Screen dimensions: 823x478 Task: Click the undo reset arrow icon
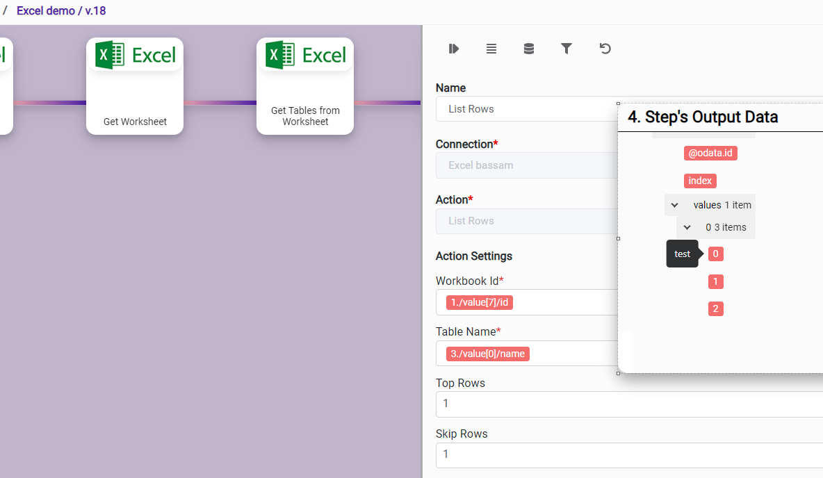pyautogui.click(x=605, y=49)
